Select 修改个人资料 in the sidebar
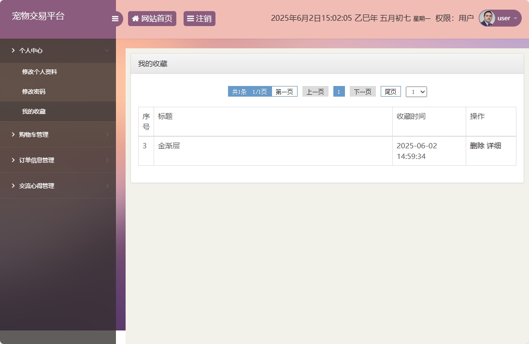The width and height of the screenshot is (529, 344). pos(39,72)
